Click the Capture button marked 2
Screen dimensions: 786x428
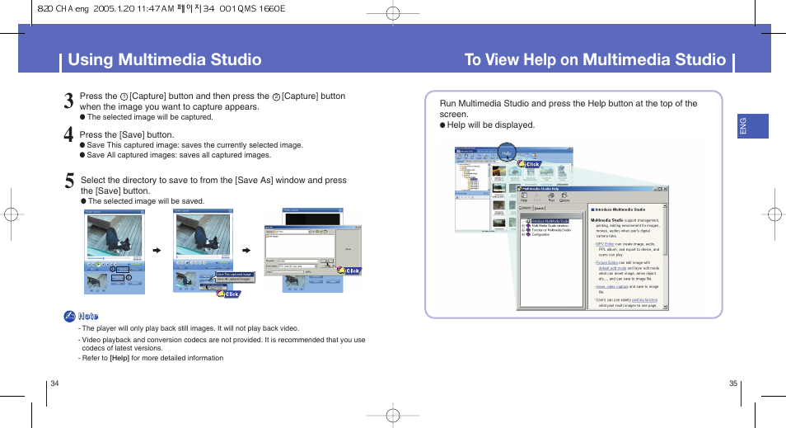(118, 278)
